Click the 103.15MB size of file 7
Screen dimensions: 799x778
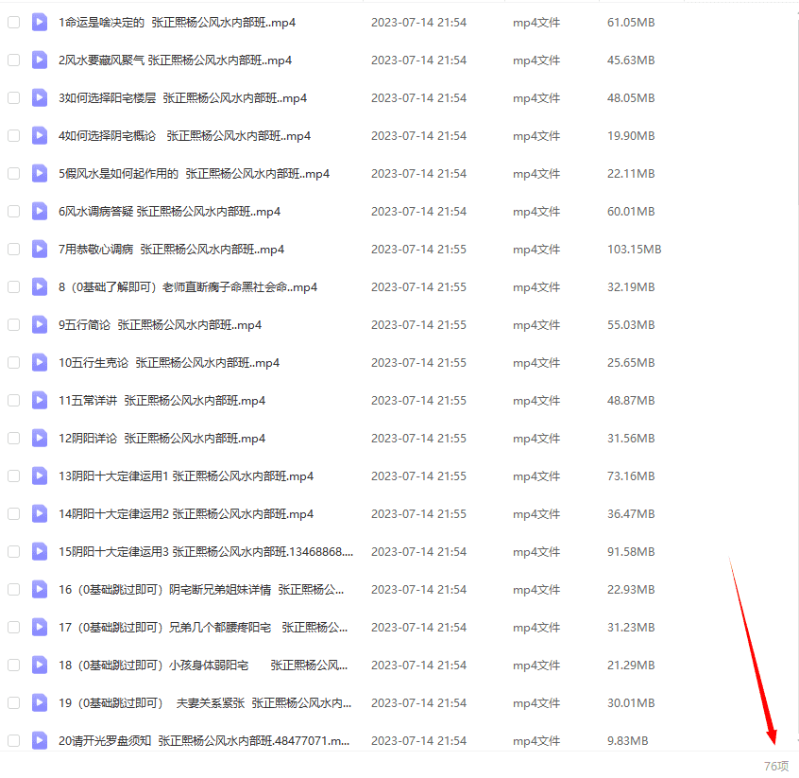(634, 249)
